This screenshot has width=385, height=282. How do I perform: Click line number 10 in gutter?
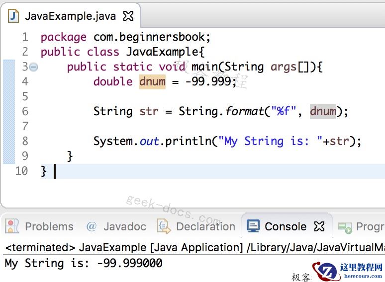[x=21, y=171]
